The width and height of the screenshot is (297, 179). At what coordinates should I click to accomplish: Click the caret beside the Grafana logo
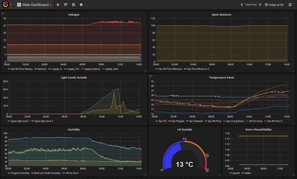pos(11,5)
